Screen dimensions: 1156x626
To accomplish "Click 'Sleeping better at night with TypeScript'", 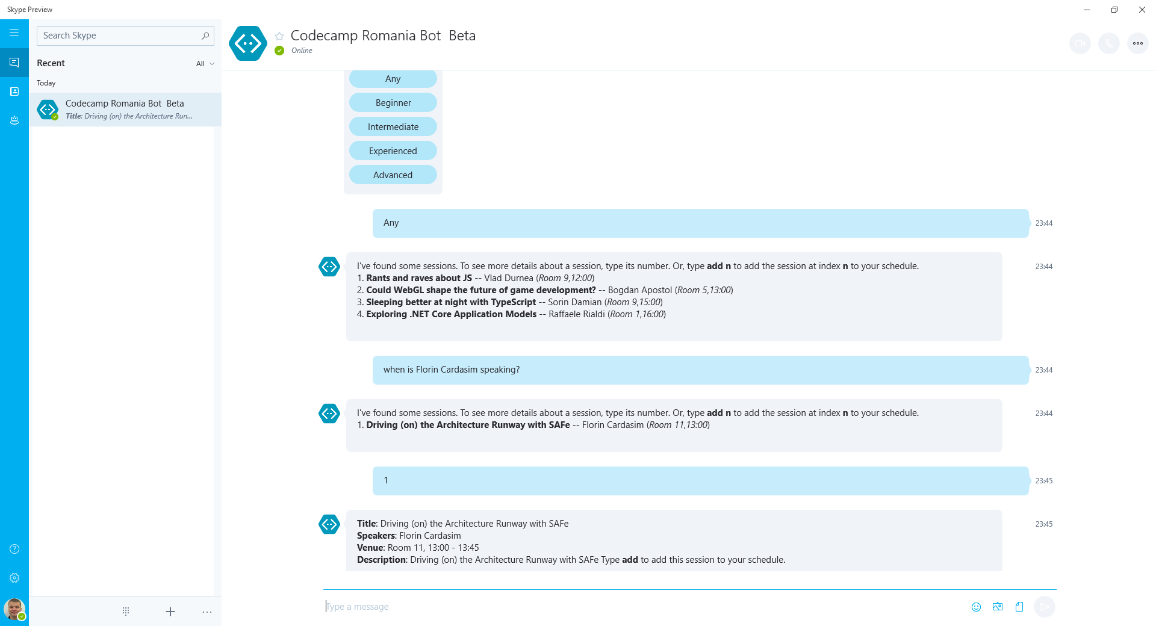I will tap(451, 302).
